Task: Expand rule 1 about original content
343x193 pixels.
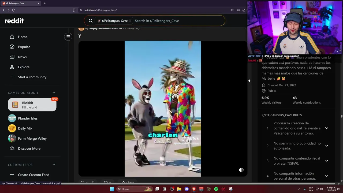Action: (327, 128)
